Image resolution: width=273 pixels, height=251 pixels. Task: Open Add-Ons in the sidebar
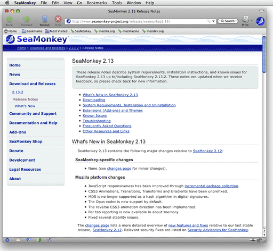(18, 132)
